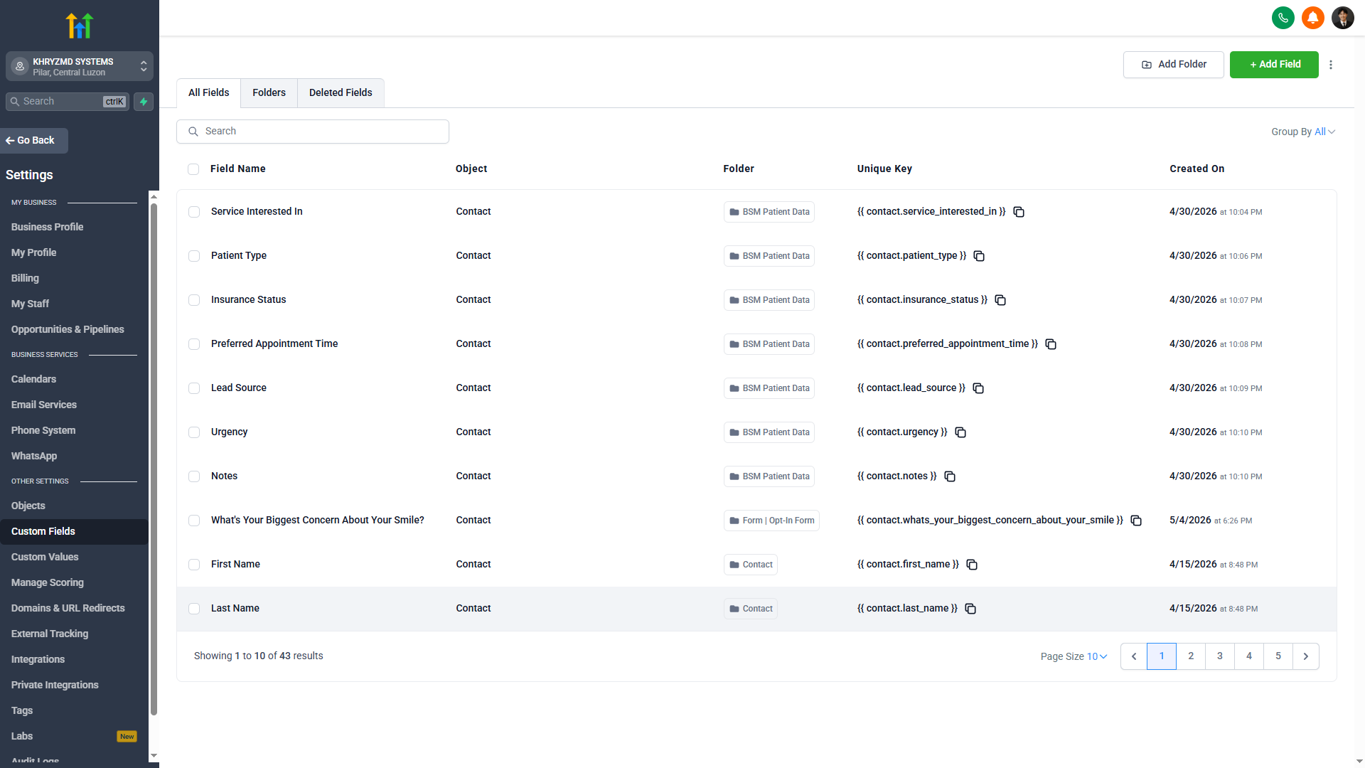Open Calendars in settings sidebar
This screenshot has height=768, width=1365.
coord(33,379)
